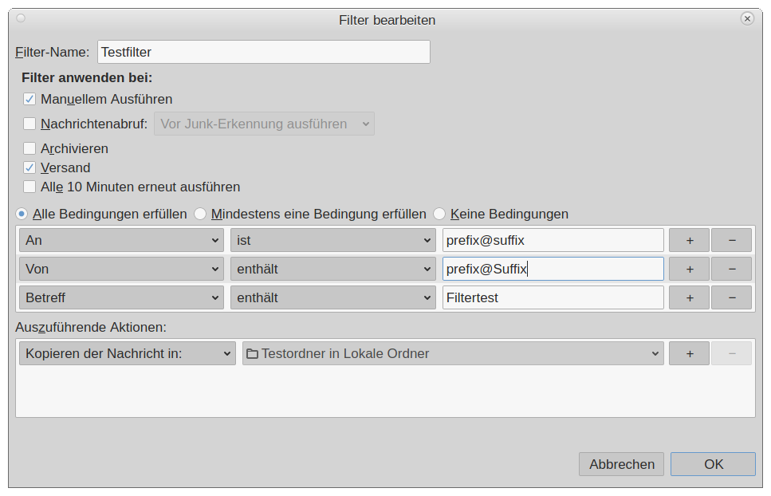This screenshot has width=771, height=496.
Task: Close the Filter bearbeiten dialog window
Action: [746, 18]
